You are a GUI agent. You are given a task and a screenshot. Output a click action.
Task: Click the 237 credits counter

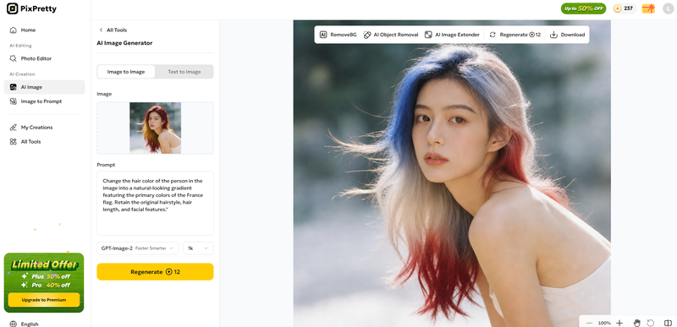pyautogui.click(x=624, y=8)
